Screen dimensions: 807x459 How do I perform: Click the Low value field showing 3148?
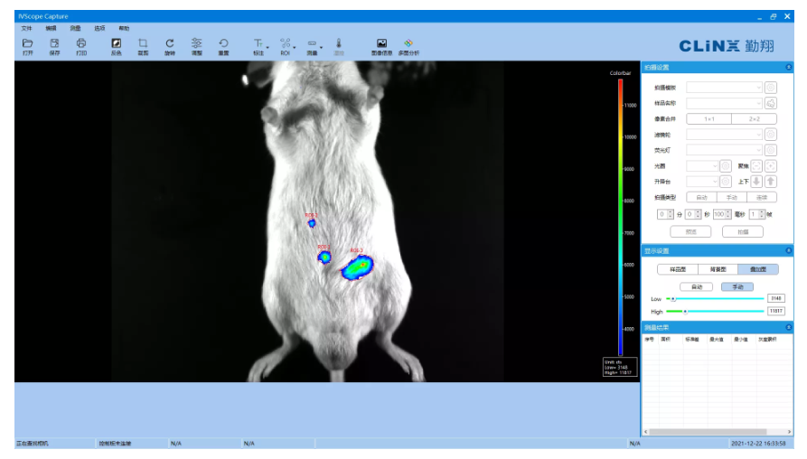click(775, 298)
